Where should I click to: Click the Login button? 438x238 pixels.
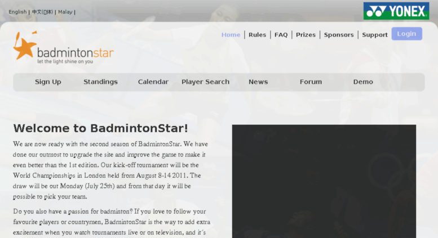[x=407, y=34]
